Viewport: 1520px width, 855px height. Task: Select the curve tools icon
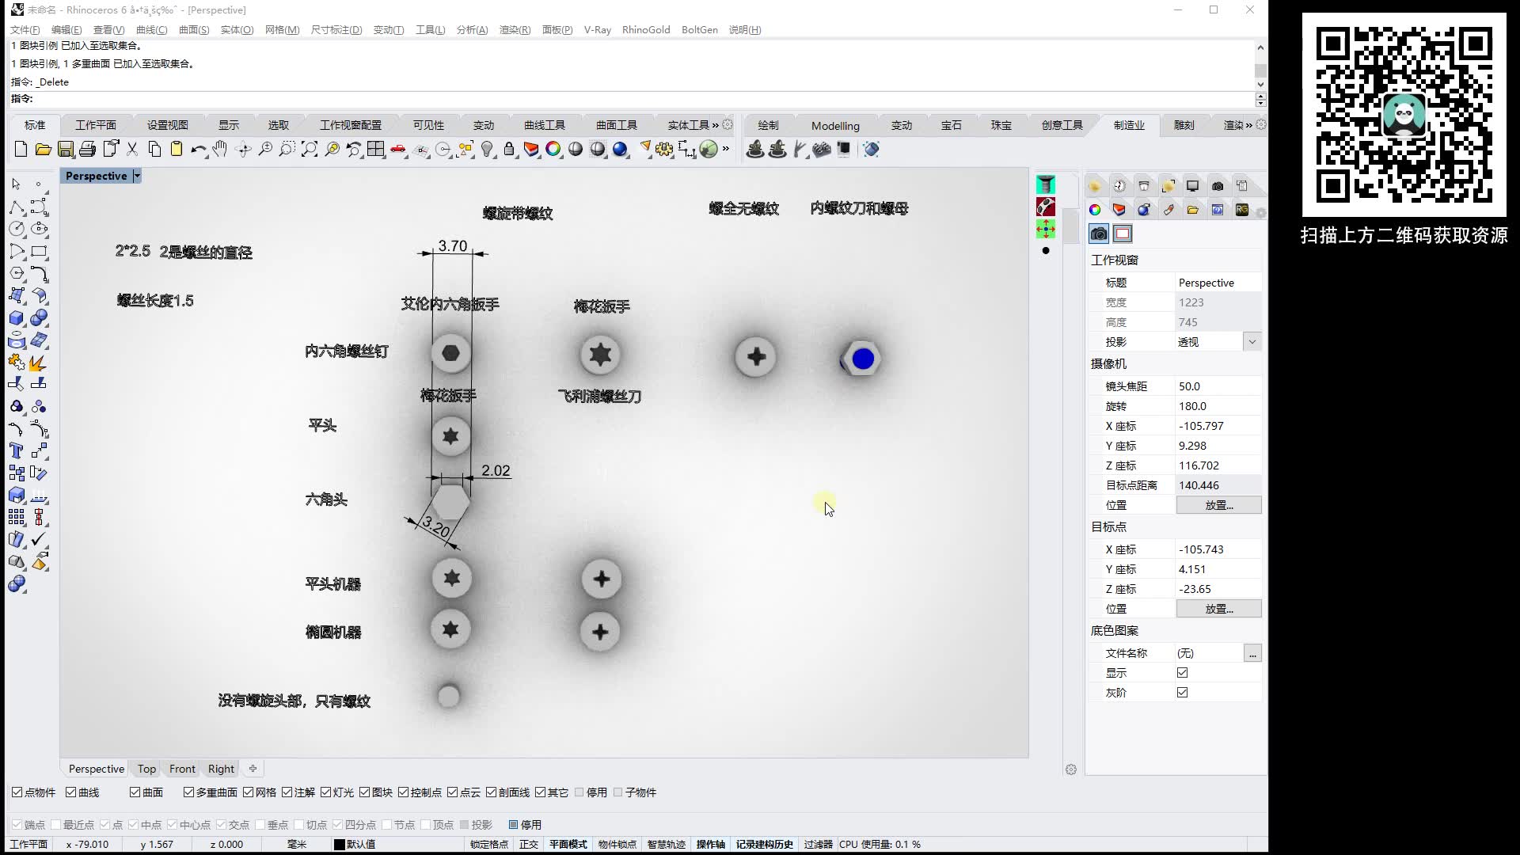543,125
